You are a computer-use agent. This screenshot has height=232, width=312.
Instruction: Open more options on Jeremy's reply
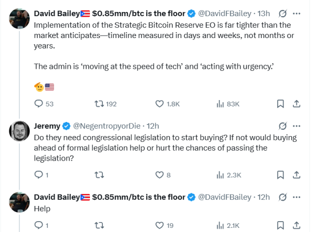[x=297, y=126]
